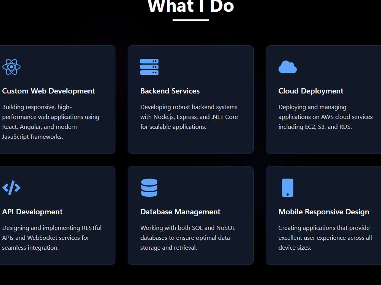This screenshot has height=285, width=381.
Task: Click the React atom icon
Action: click(11, 67)
